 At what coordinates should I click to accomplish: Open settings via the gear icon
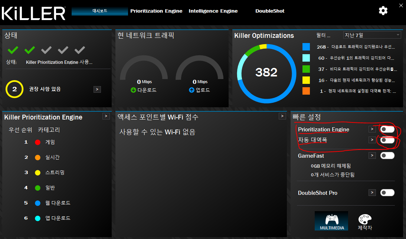point(383,11)
